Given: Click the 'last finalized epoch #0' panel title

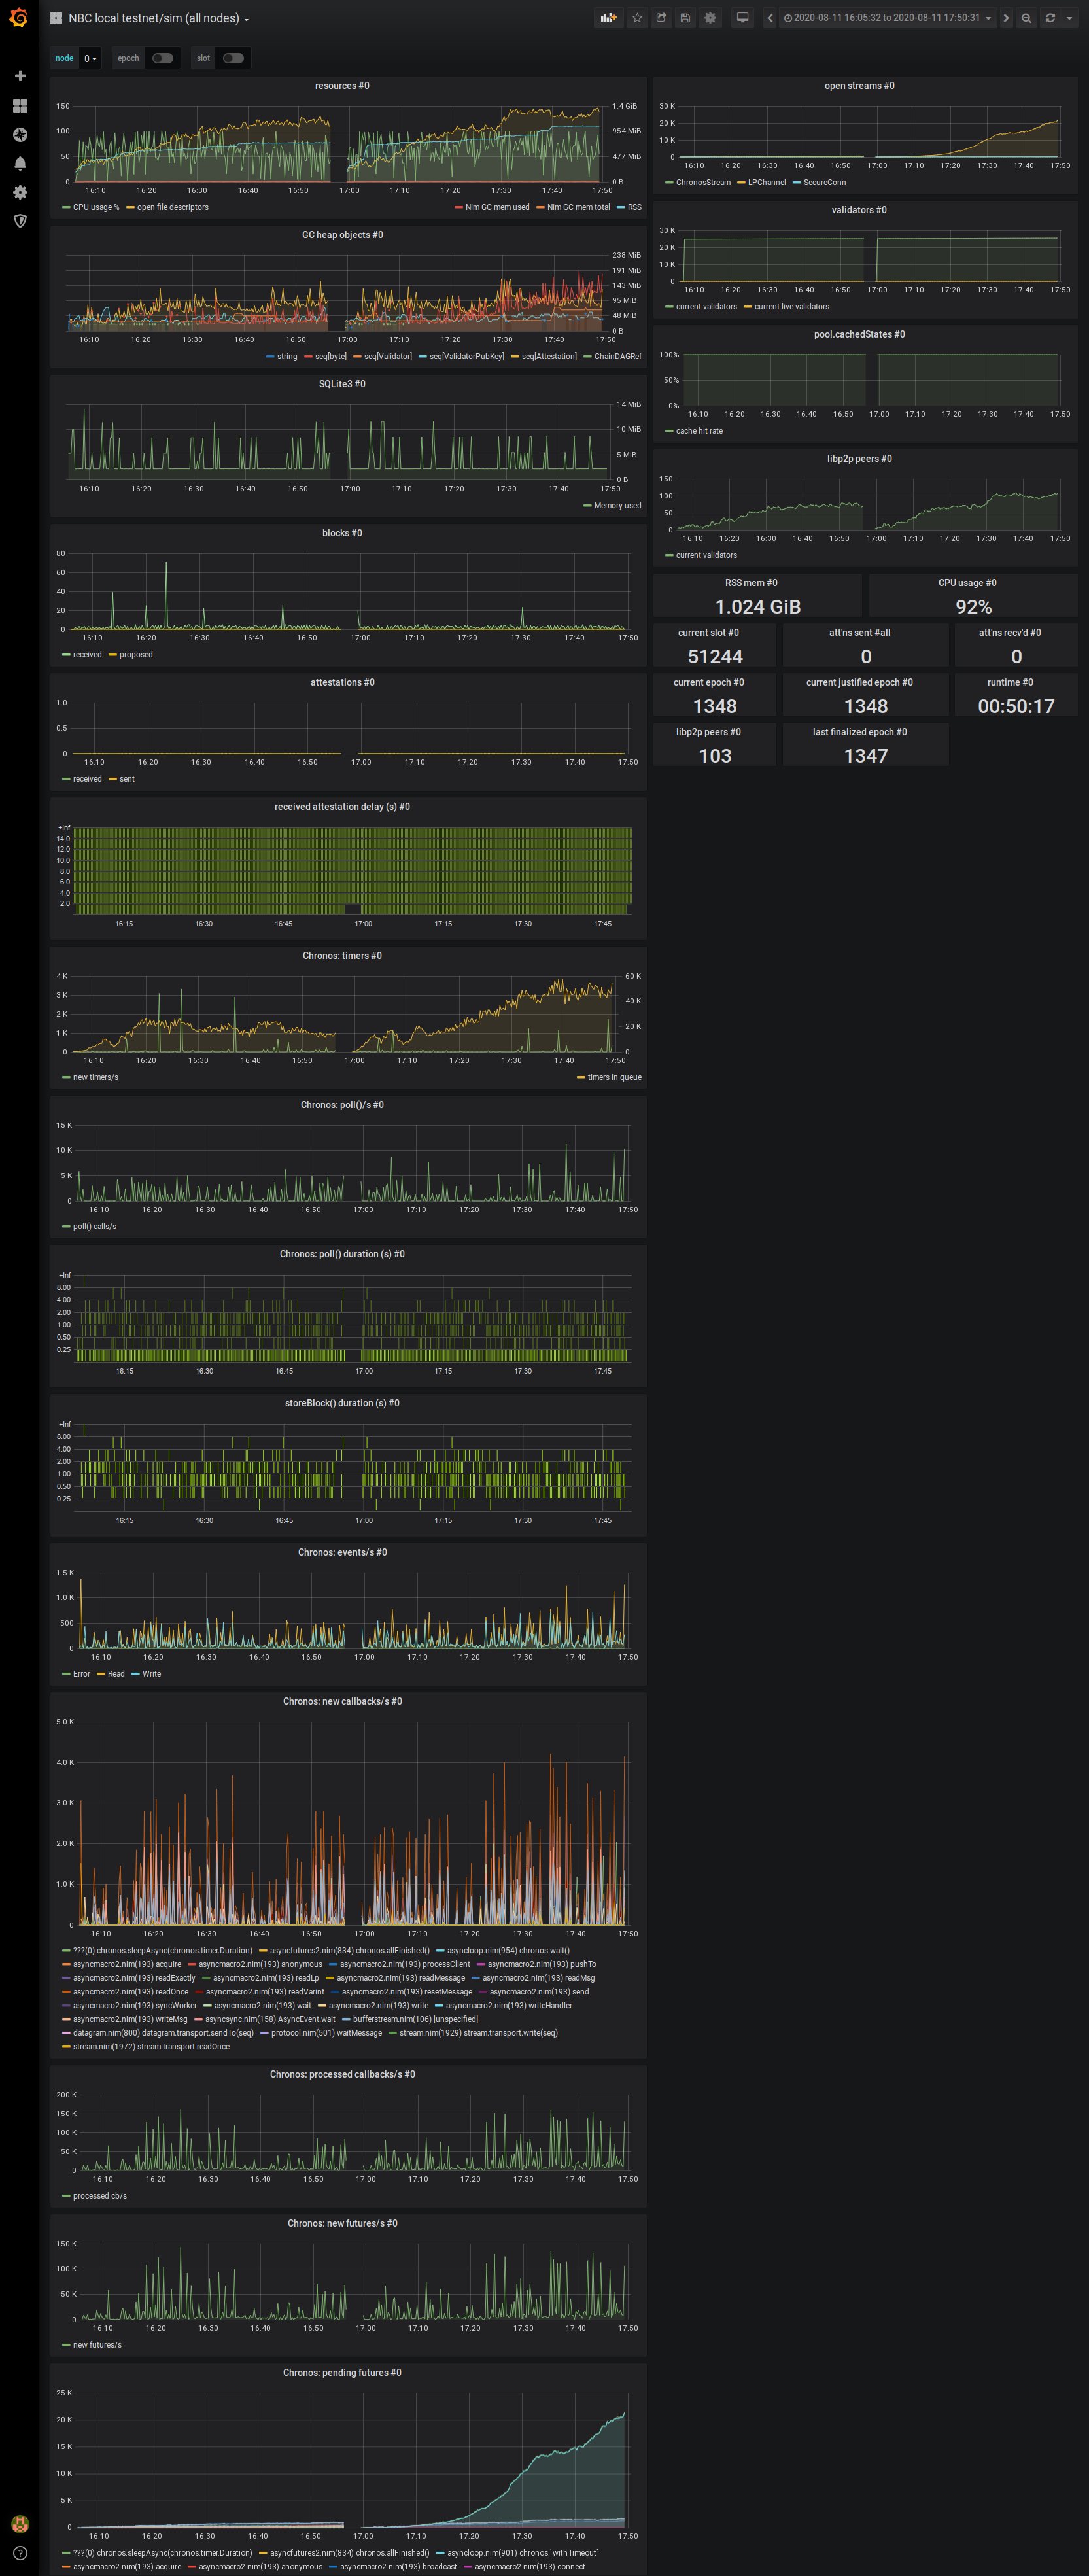Looking at the screenshot, I should point(859,732).
